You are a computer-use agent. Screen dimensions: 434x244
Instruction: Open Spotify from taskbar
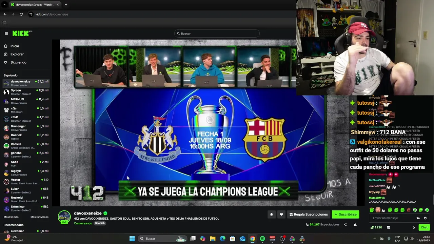click(x=262, y=239)
